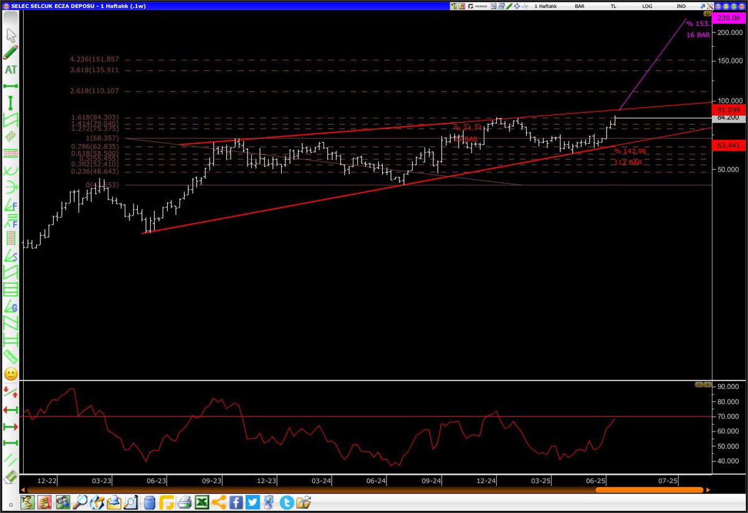The image size is (748, 513).
Task: Open the crossed tools settings icon
Action: [710, 6]
